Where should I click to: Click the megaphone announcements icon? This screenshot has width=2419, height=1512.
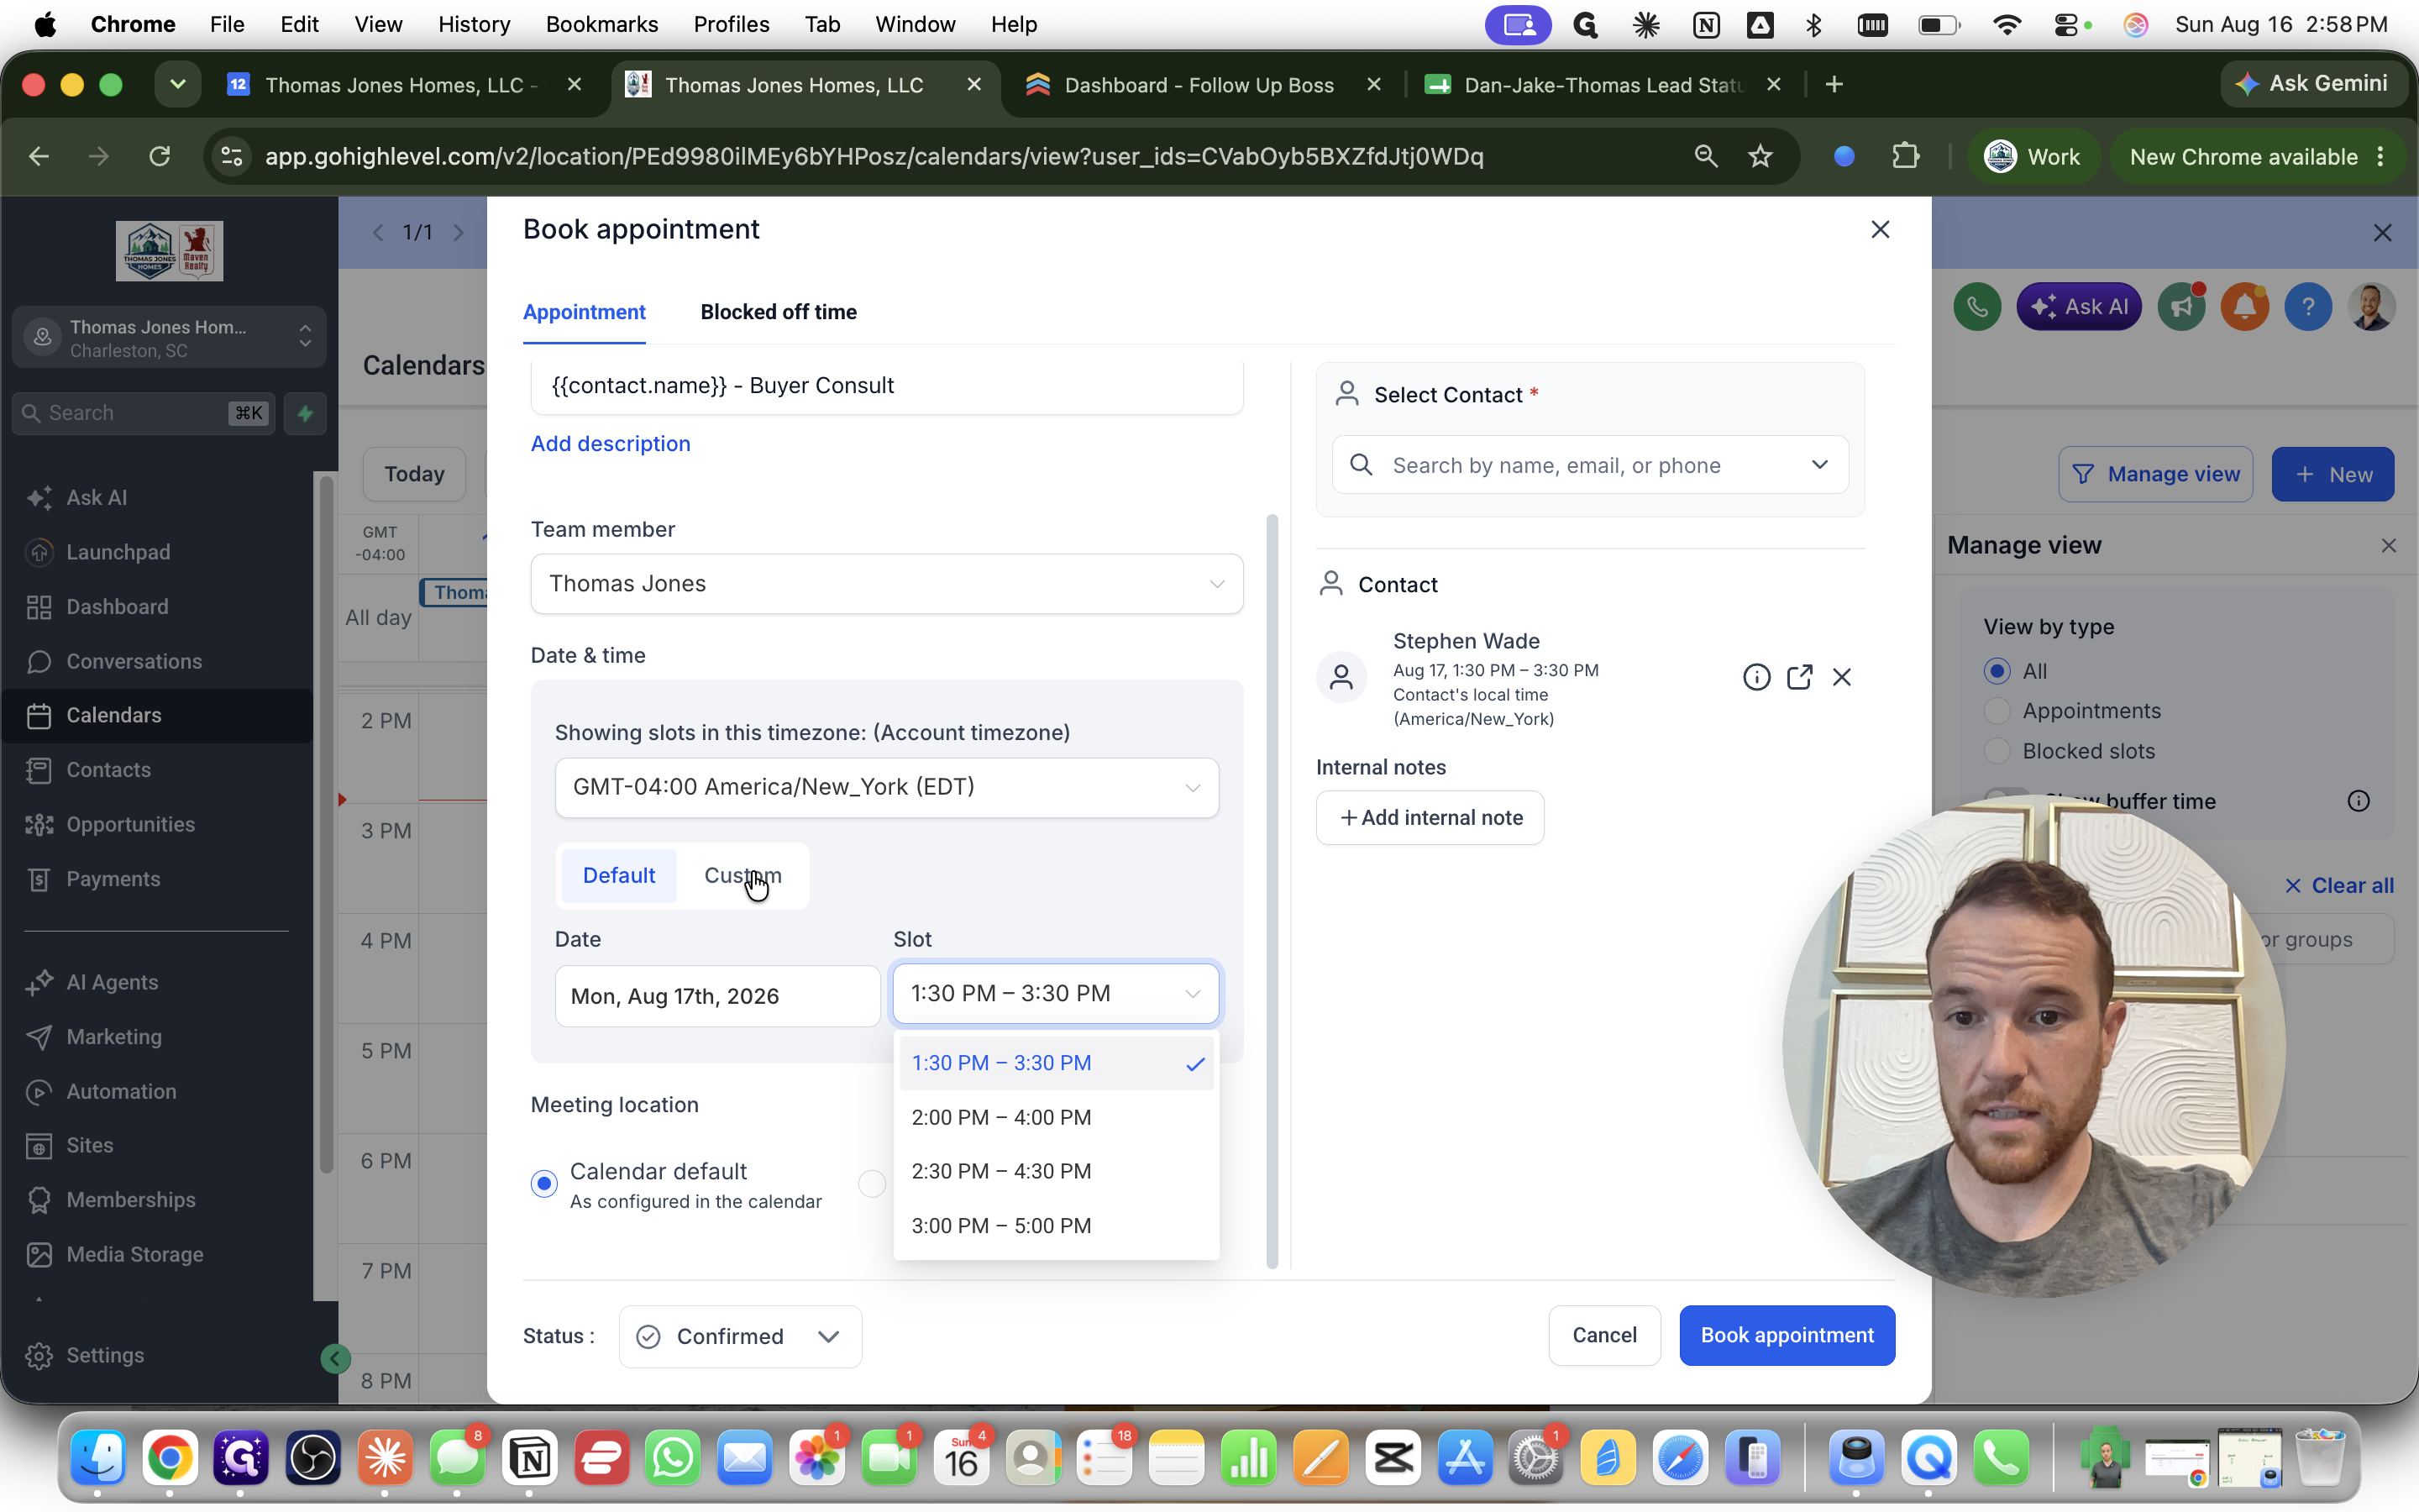pyautogui.click(x=2181, y=306)
